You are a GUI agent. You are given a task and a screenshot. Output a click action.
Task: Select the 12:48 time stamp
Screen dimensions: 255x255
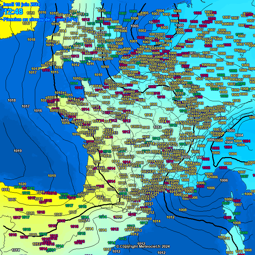coord(13,12)
